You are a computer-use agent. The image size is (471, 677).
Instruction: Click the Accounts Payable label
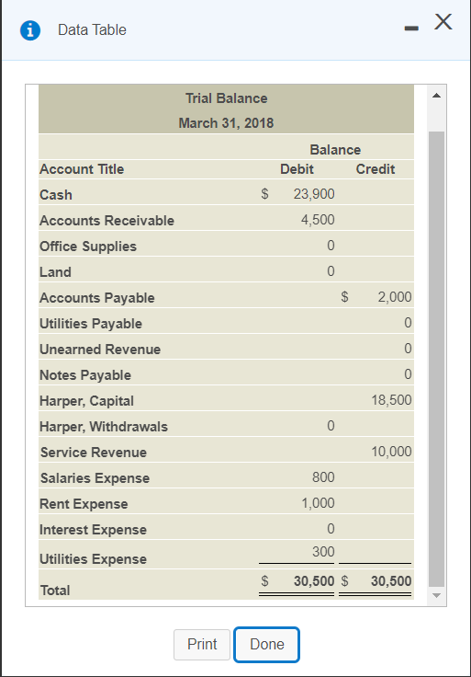click(x=97, y=298)
